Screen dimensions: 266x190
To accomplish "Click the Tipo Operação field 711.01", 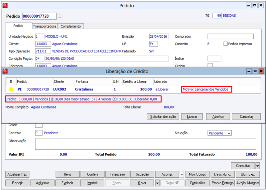I will 43,51.
